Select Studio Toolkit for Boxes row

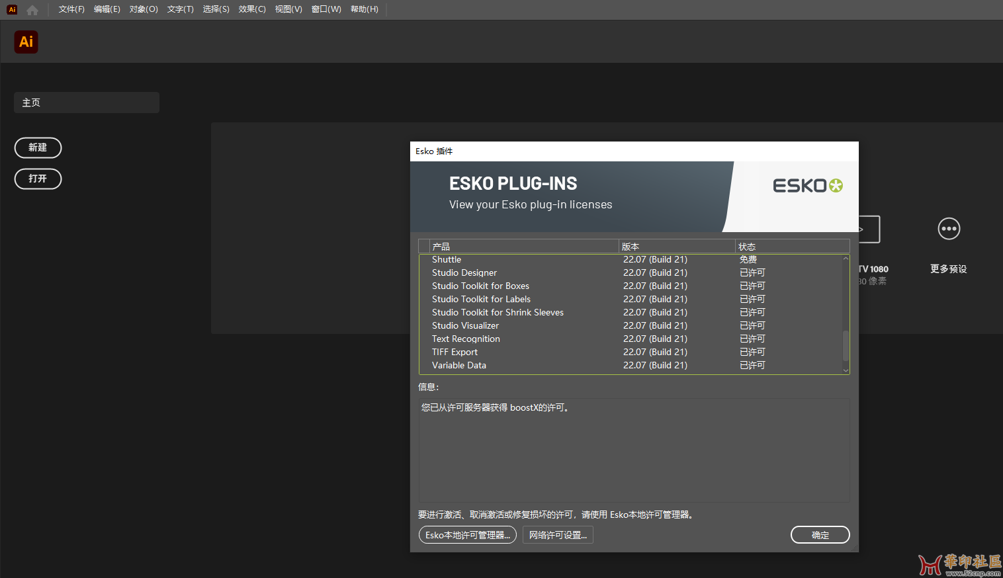click(631, 286)
